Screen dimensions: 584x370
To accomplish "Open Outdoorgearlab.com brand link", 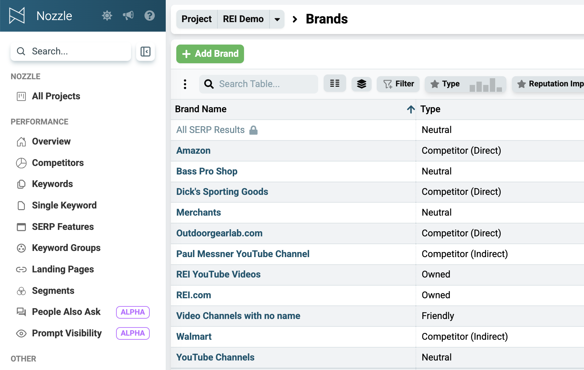I will click(x=220, y=233).
